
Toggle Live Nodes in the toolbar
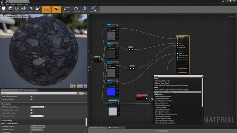pos(66,9)
